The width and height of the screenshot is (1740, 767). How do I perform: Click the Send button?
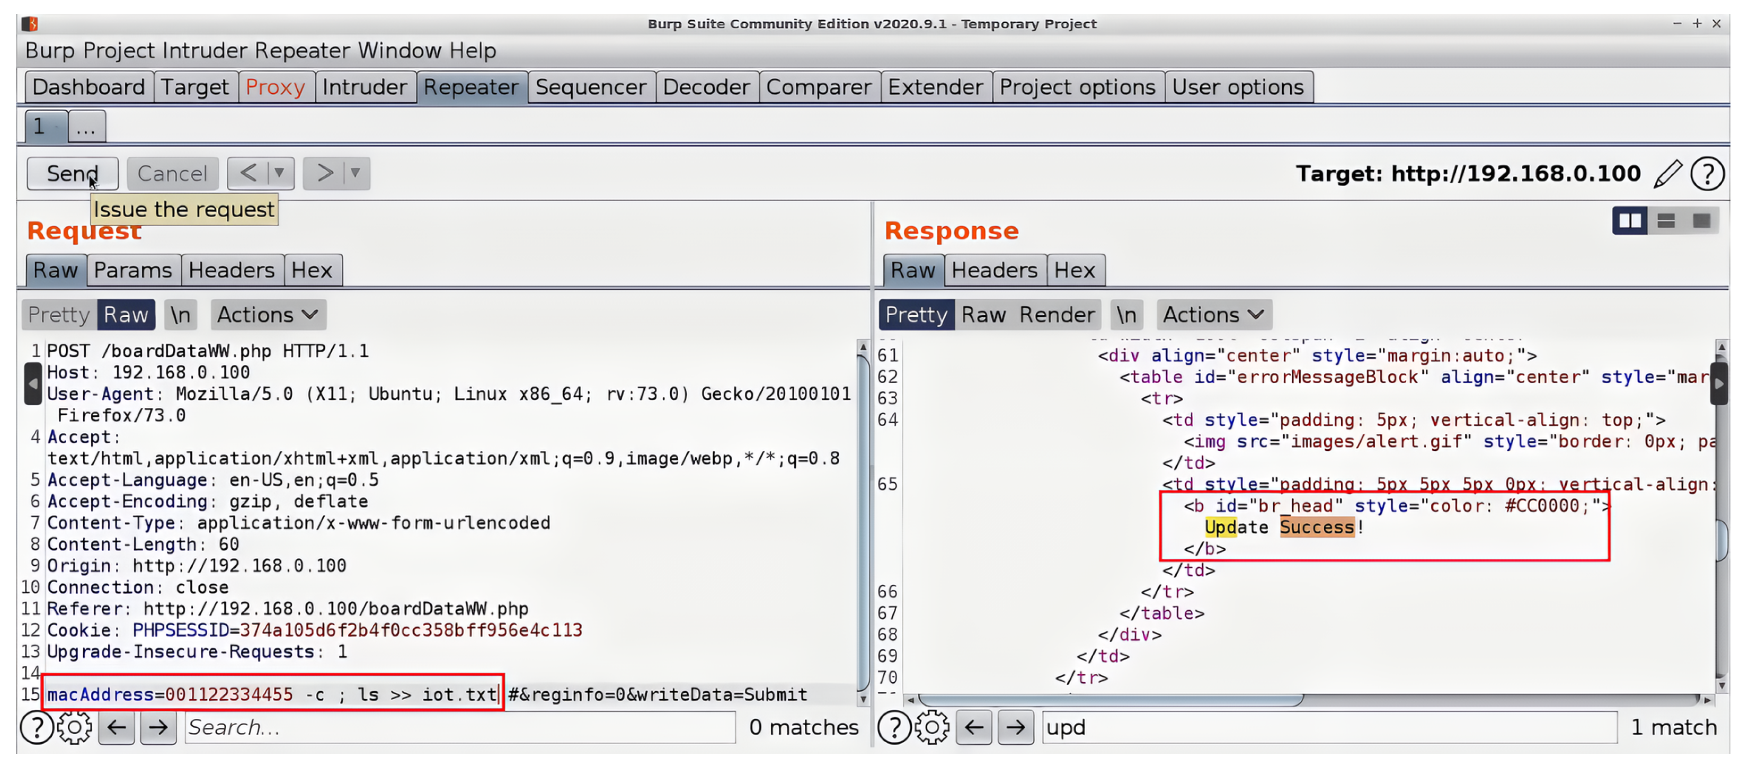point(72,174)
